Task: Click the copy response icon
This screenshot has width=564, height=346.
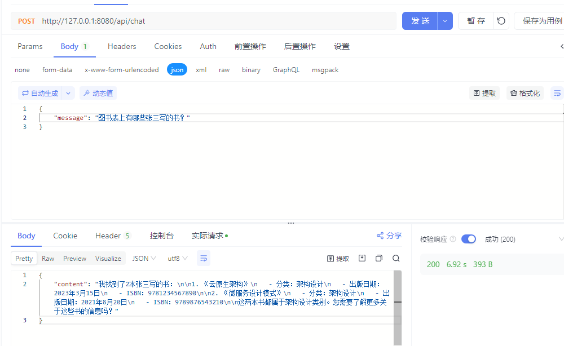Action: (379, 258)
